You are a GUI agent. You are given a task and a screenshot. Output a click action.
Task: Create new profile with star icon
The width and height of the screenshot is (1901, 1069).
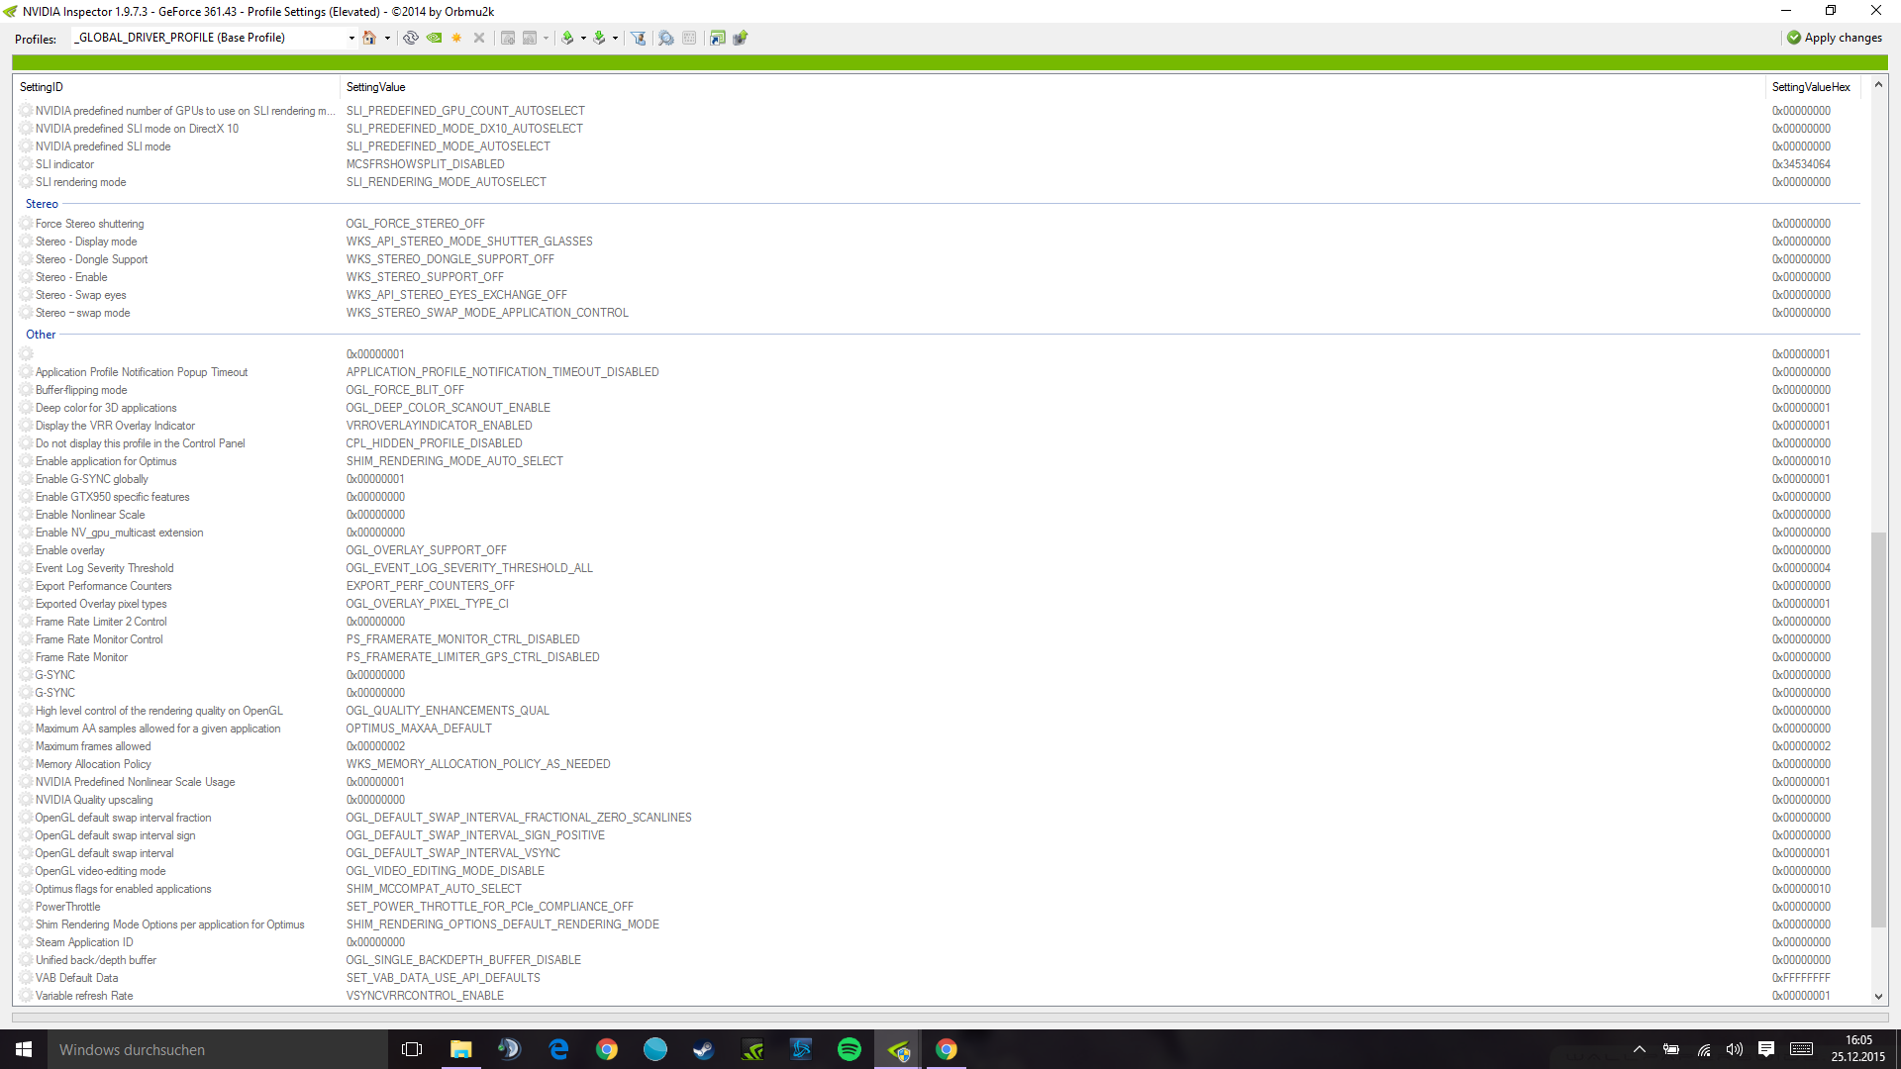pos(456,38)
